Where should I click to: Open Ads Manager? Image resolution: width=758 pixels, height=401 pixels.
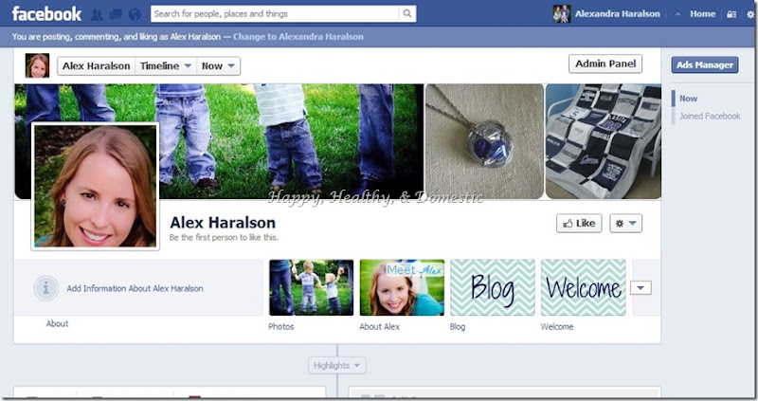click(x=704, y=64)
